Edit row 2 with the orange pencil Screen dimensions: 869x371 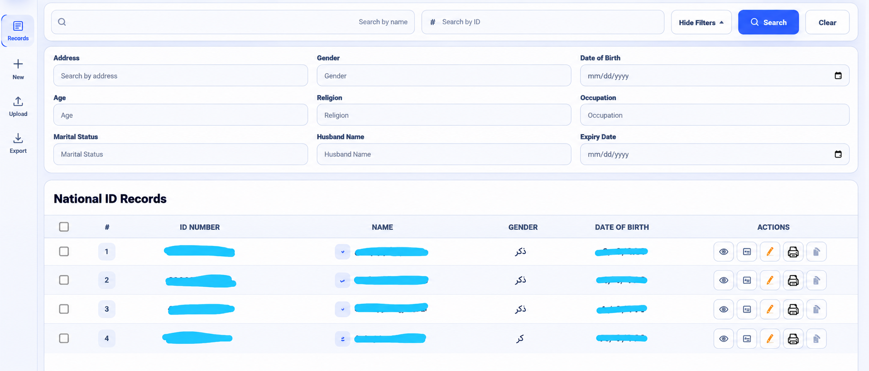[x=770, y=281]
